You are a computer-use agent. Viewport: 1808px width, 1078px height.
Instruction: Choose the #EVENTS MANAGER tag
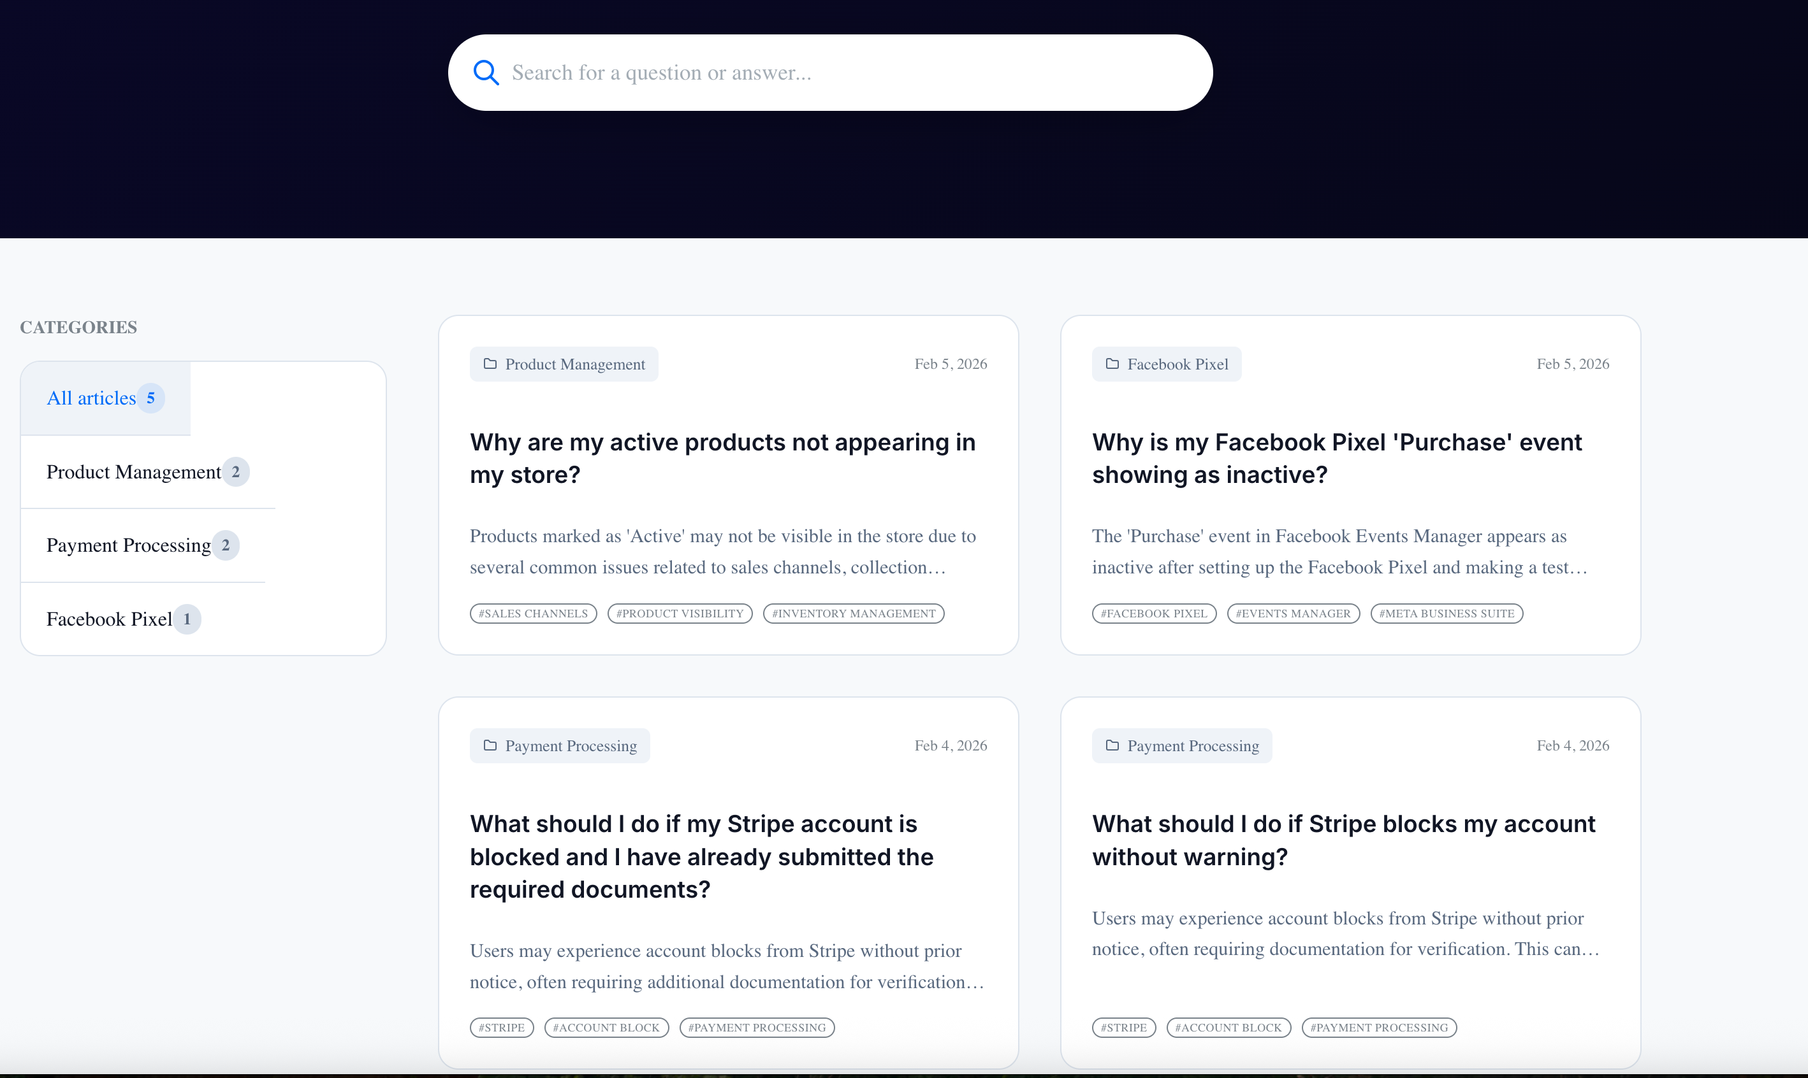point(1293,614)
